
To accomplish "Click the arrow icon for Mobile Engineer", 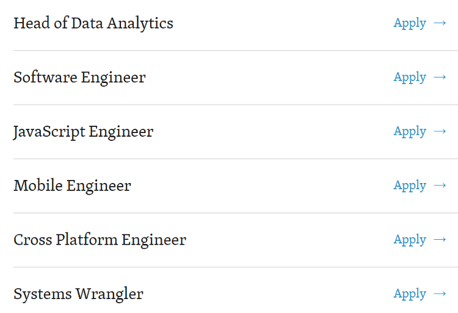I will 440,185.
